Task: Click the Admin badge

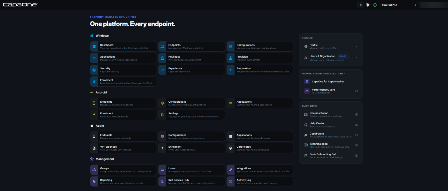Action: [x=343, y=56]
